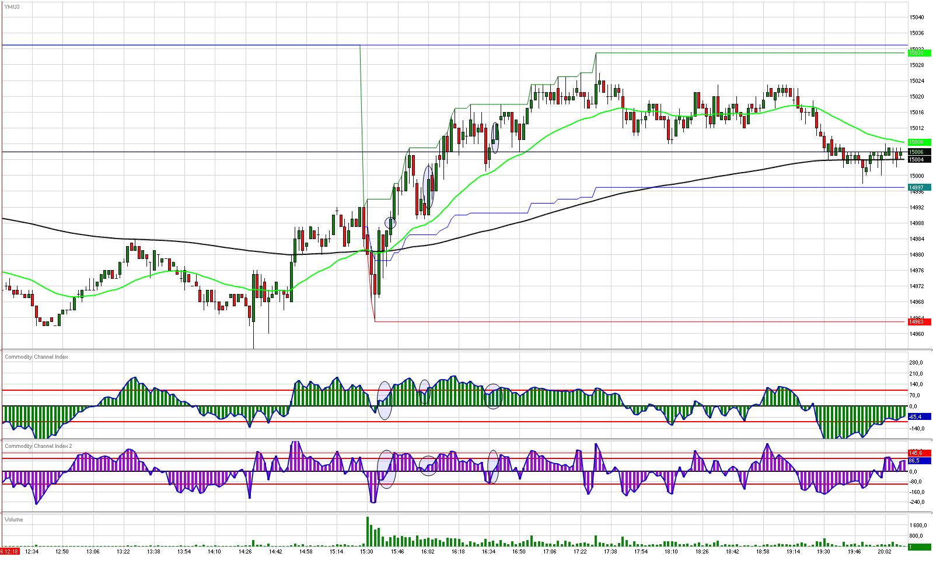Click the 14:42 time axis label

[x=275, y=551]
